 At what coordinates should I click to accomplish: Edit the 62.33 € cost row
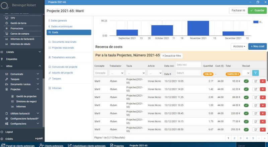point(255,89)
